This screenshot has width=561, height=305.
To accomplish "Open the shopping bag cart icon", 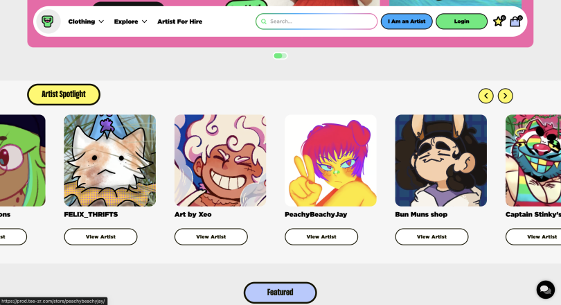I will (x=515, y=21).
